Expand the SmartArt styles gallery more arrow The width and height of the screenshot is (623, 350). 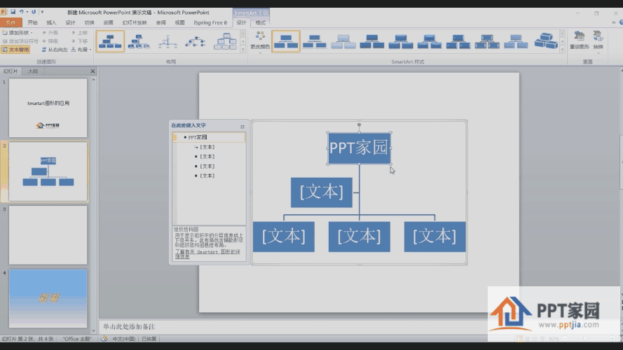point(562,50)
